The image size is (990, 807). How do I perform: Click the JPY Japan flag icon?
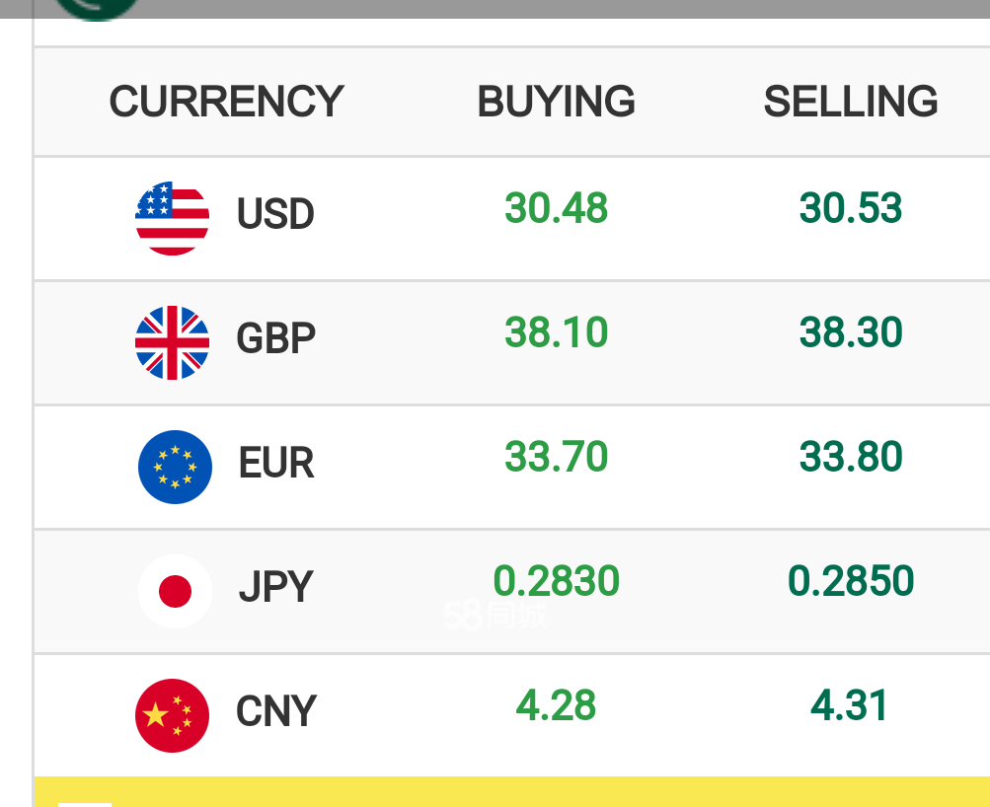coord(175,591)
